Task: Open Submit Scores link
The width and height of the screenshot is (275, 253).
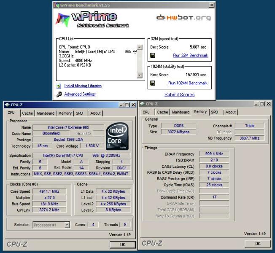Action: coord(179,95)
